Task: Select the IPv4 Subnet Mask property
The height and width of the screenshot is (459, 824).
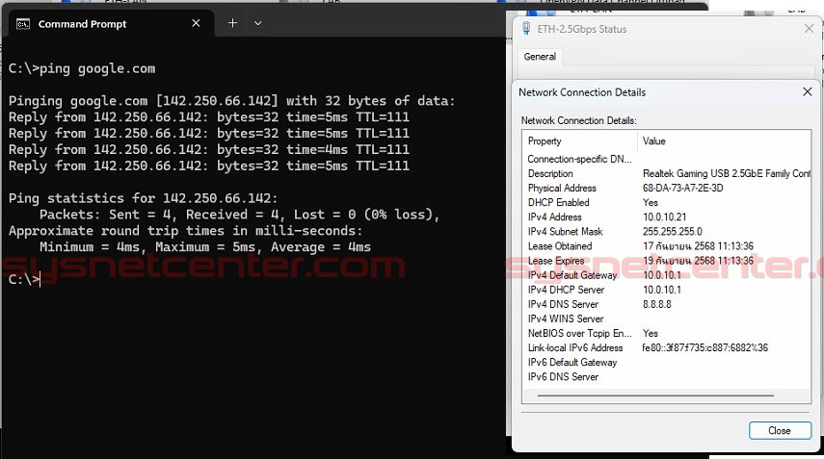Action: pos(565,231)
